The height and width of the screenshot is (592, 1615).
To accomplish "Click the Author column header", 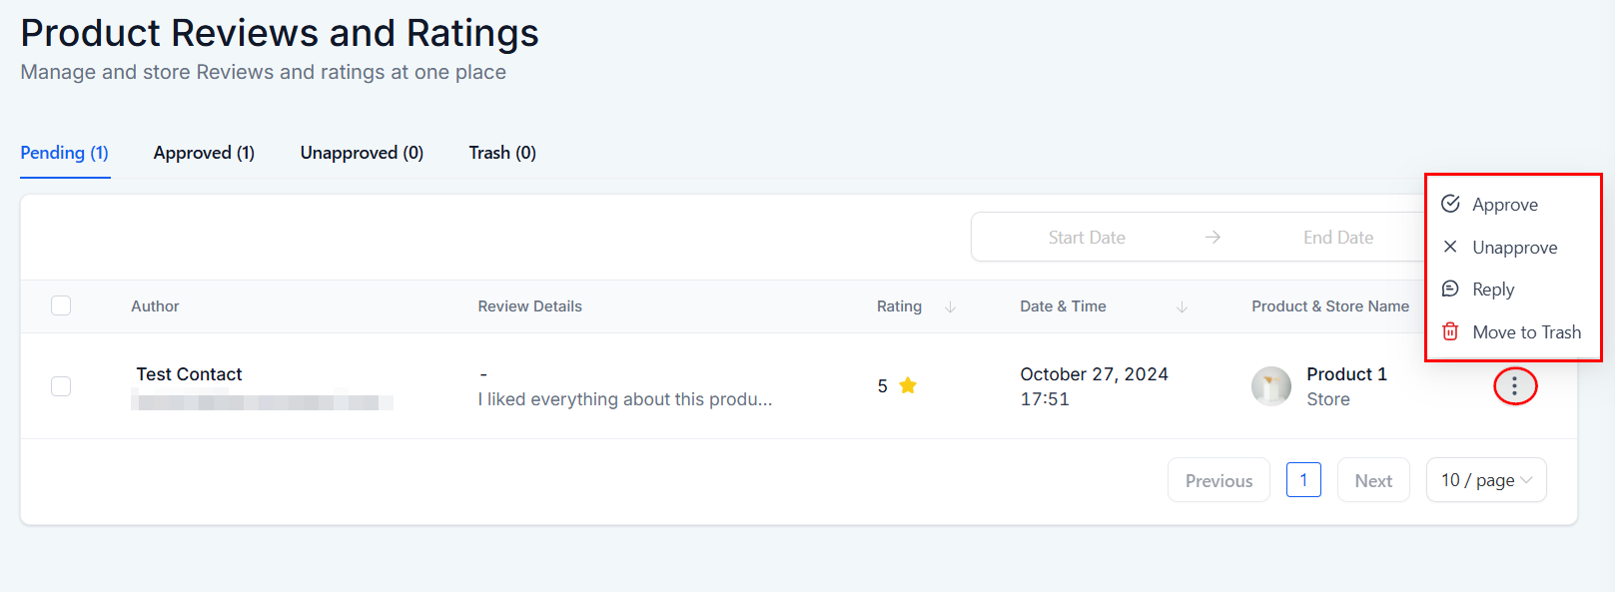I will point(155,306).
